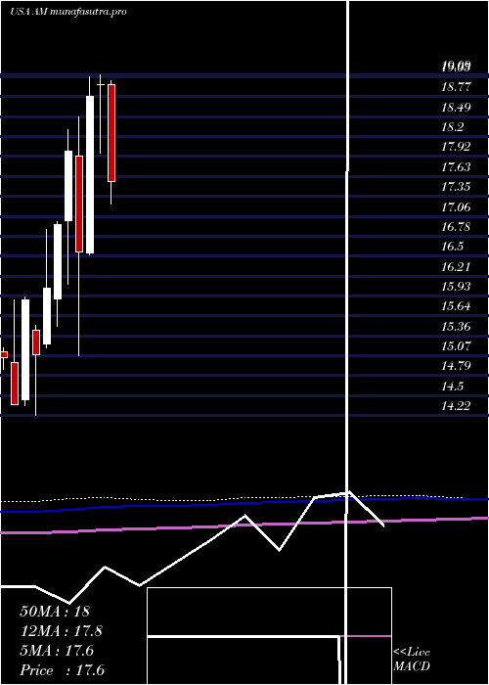The width and height of the screenshot is (489, 685).
Task: Click the 14.22 price axis label
Action: 456,406
